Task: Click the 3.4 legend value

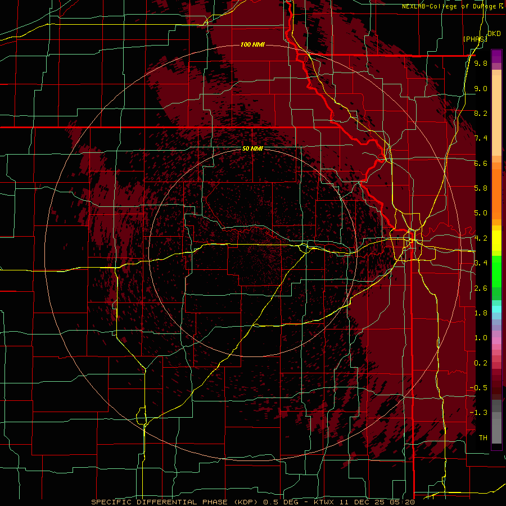Action: click(481, 263)
